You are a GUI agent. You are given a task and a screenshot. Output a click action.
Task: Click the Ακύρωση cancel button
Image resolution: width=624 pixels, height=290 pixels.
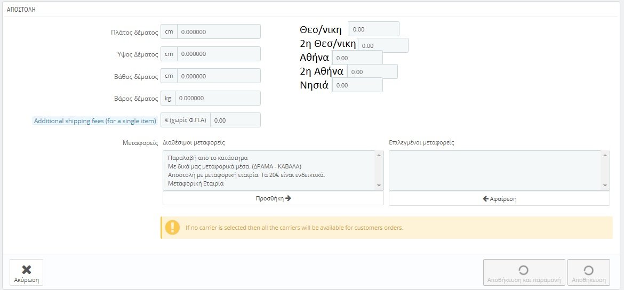(x=26, y=273)
